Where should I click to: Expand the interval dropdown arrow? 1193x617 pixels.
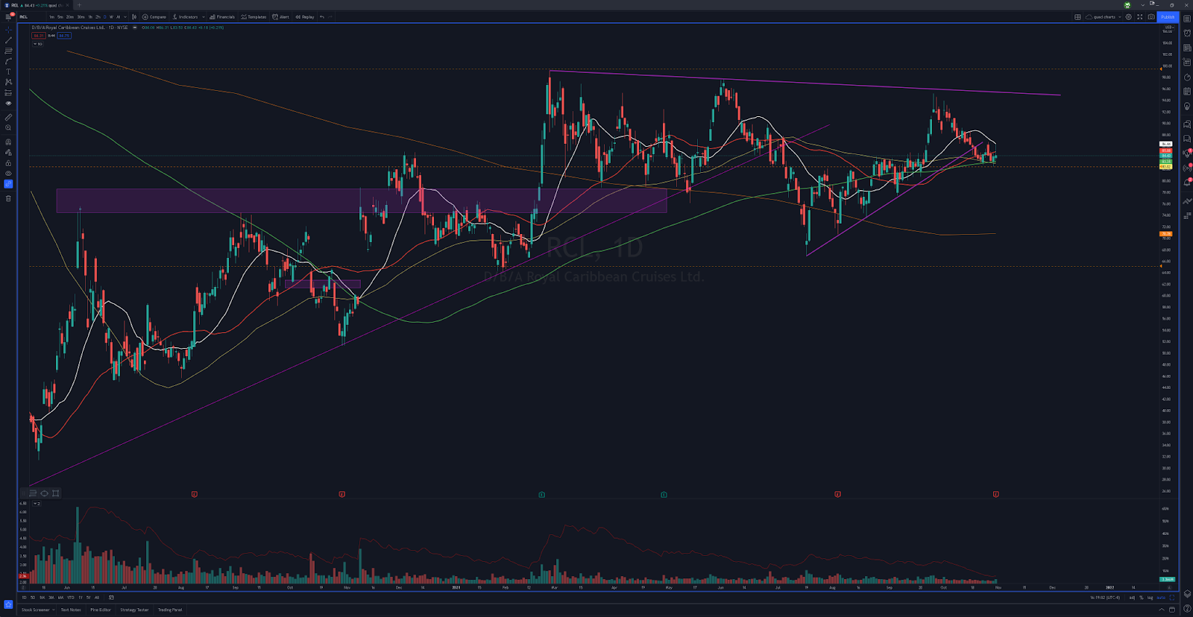coord(125,16)
